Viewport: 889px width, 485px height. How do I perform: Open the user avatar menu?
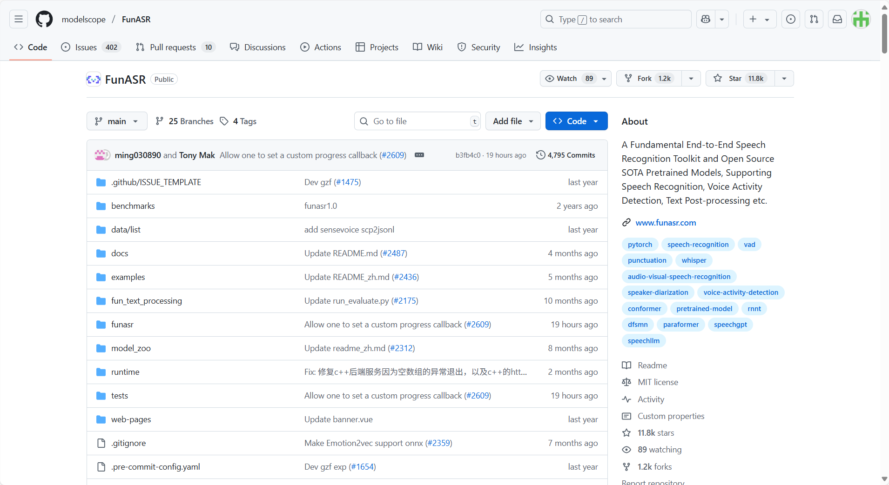(861, 19)
